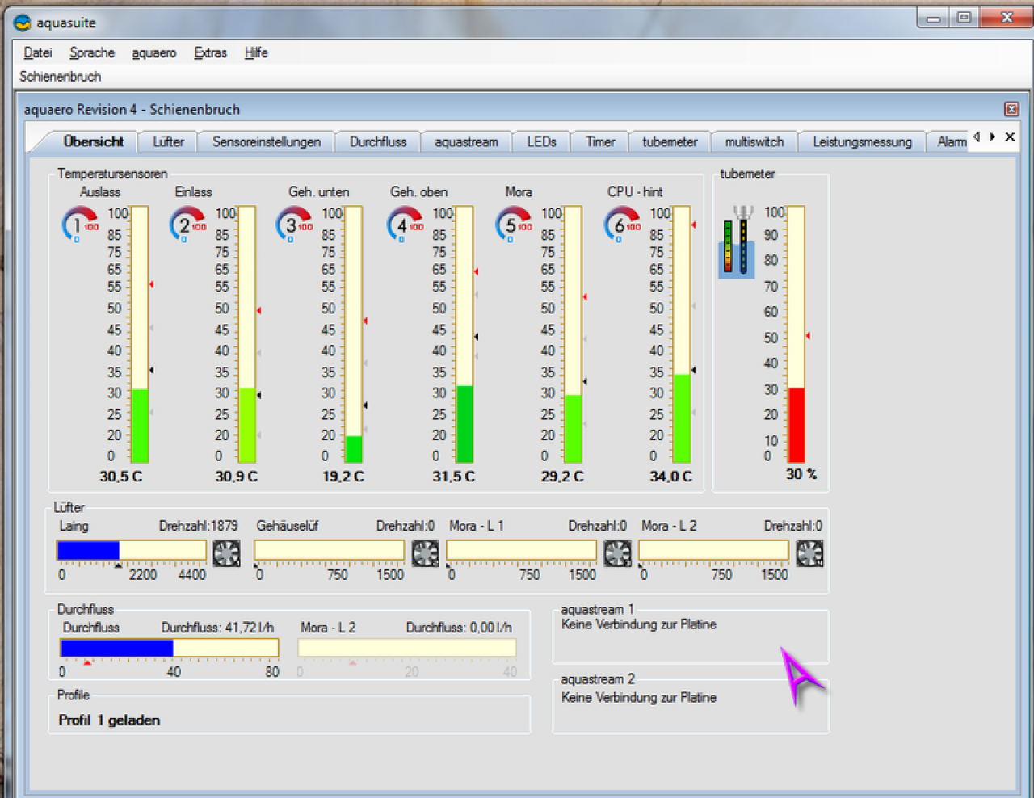
Task: Click the aquasuite app logo in title bar
Action: tap(23, 23)
